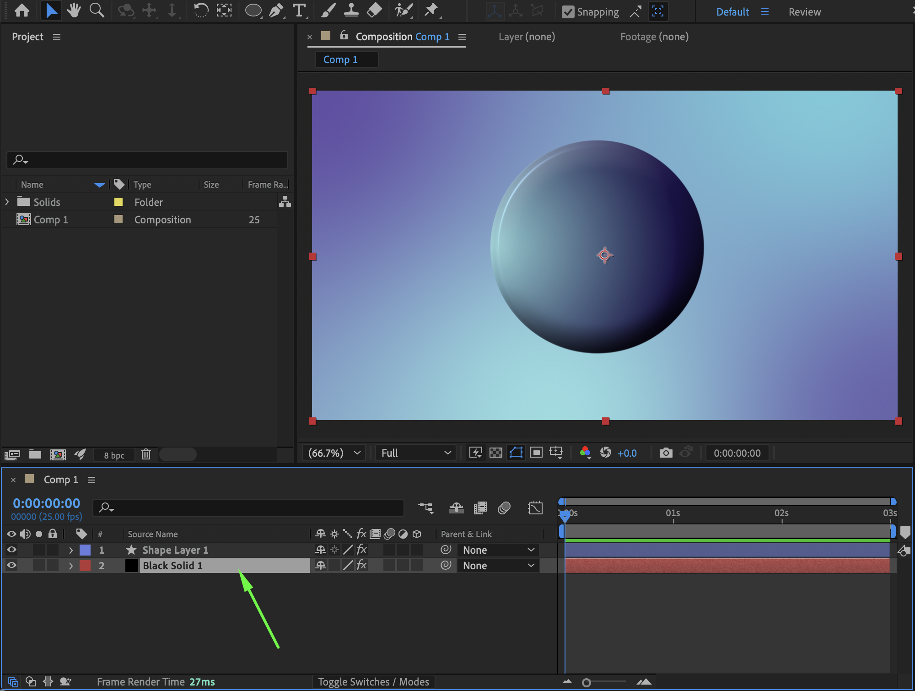
Task: Open the magnification 66.7% dropdown
Action: (x=334, y=453)
